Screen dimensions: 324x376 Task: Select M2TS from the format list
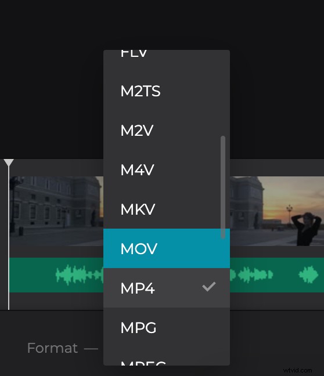[167, 91]
